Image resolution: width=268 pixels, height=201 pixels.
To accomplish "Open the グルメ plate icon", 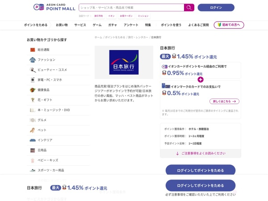I will coord(33,120).
